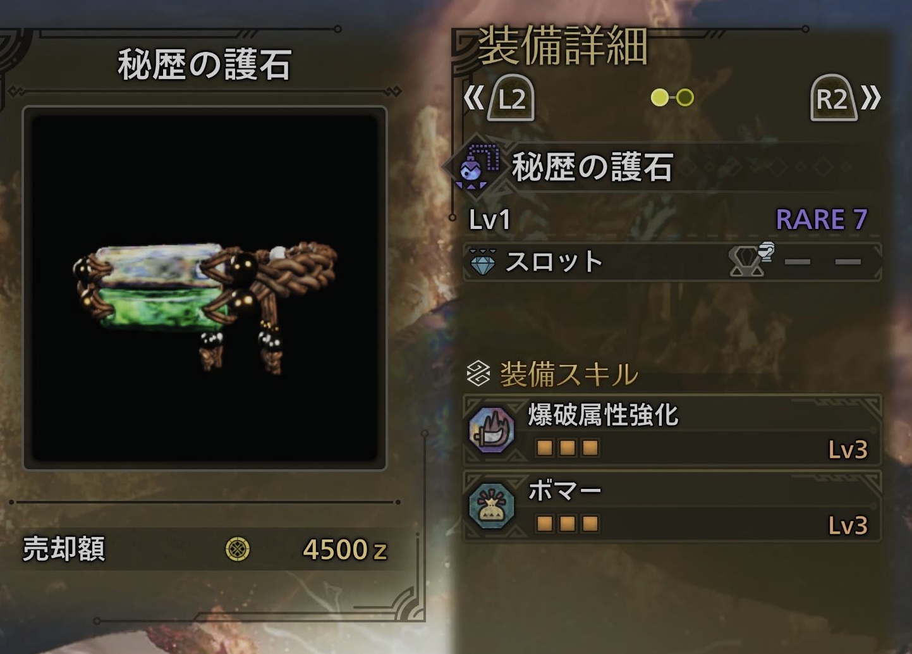912x654 pixels.
Task: Click the R2 shoulder button icon
Action: (x=834, y=98)
